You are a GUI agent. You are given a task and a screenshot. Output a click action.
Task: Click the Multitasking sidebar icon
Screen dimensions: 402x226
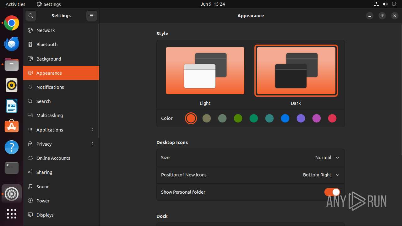tap(30, 116)
